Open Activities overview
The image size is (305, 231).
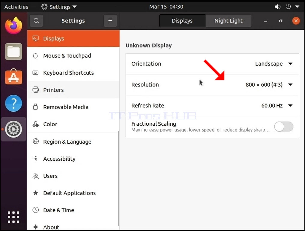[x=16, y=7]
